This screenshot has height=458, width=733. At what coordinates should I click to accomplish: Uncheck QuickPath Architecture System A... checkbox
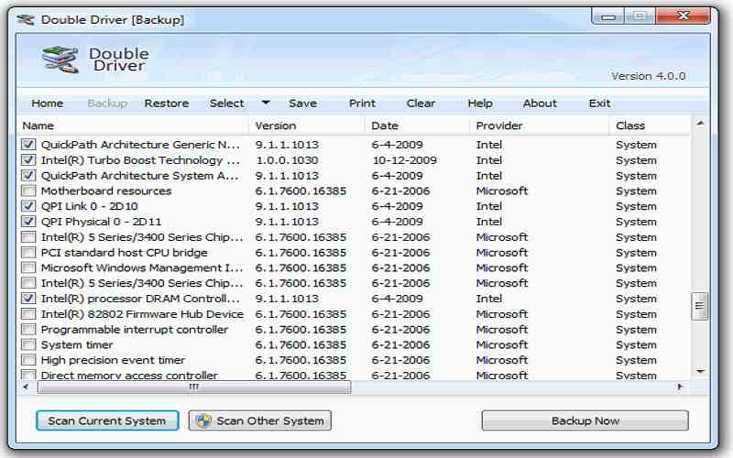28,175
